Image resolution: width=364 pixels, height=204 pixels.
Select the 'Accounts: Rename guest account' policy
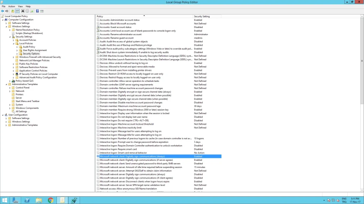[117, 38]
